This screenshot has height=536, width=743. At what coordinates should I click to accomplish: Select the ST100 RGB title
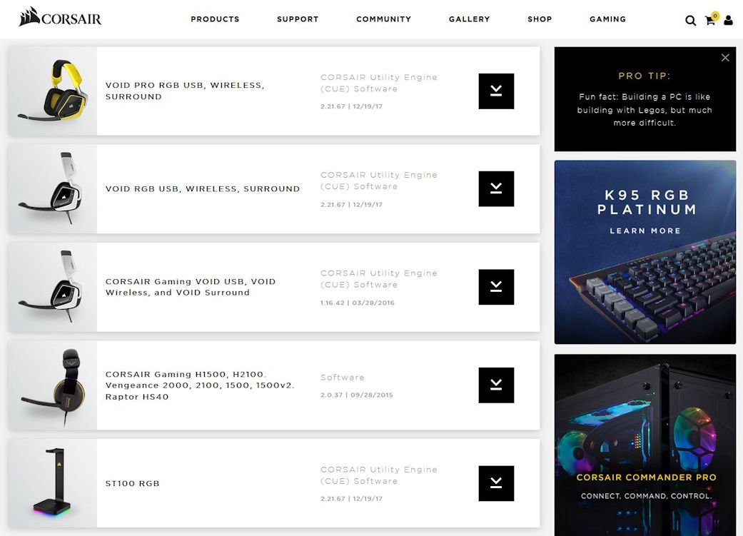[x=132, y=483]
